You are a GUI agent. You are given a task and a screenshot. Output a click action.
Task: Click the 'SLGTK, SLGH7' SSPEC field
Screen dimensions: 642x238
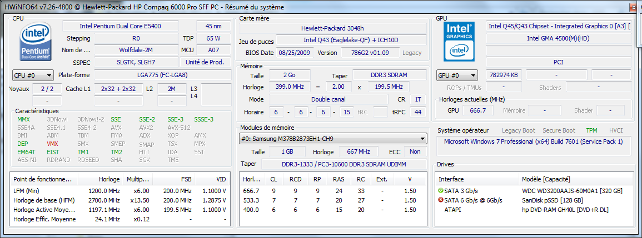[x=136, y=62]
